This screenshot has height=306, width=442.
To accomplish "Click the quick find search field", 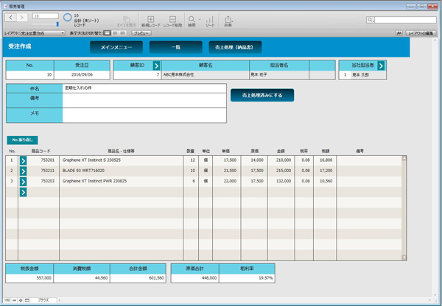I will pos(405,20).
